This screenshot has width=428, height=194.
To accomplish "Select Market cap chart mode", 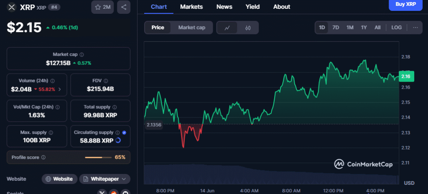I will pos(191,28).
